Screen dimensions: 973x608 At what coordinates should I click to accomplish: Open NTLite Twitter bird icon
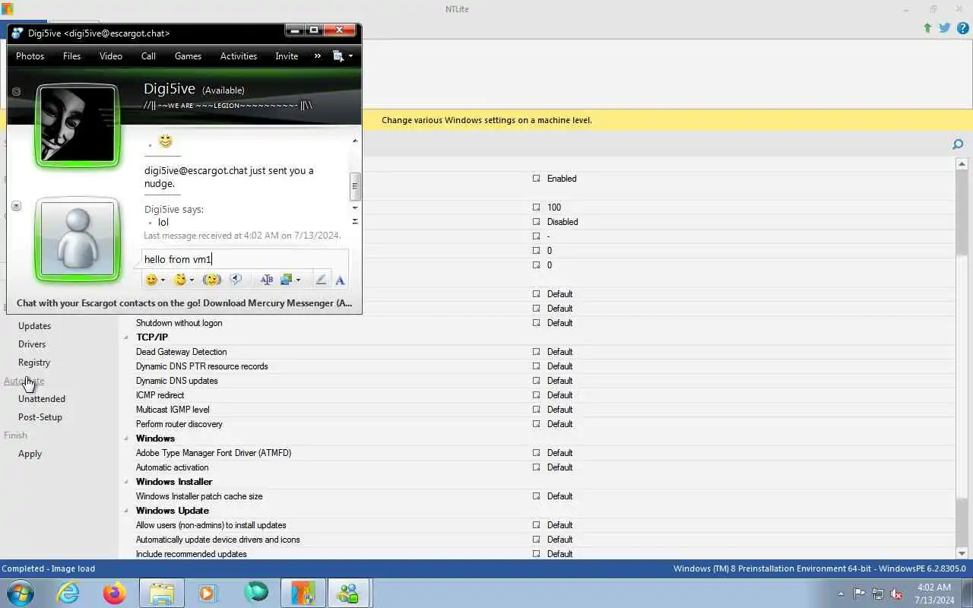[x=945, y=28]
